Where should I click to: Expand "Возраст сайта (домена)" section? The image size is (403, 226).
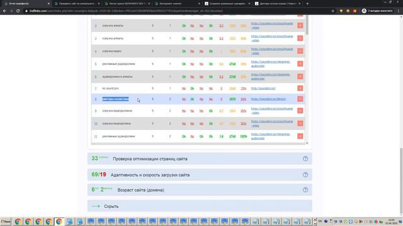200,190
